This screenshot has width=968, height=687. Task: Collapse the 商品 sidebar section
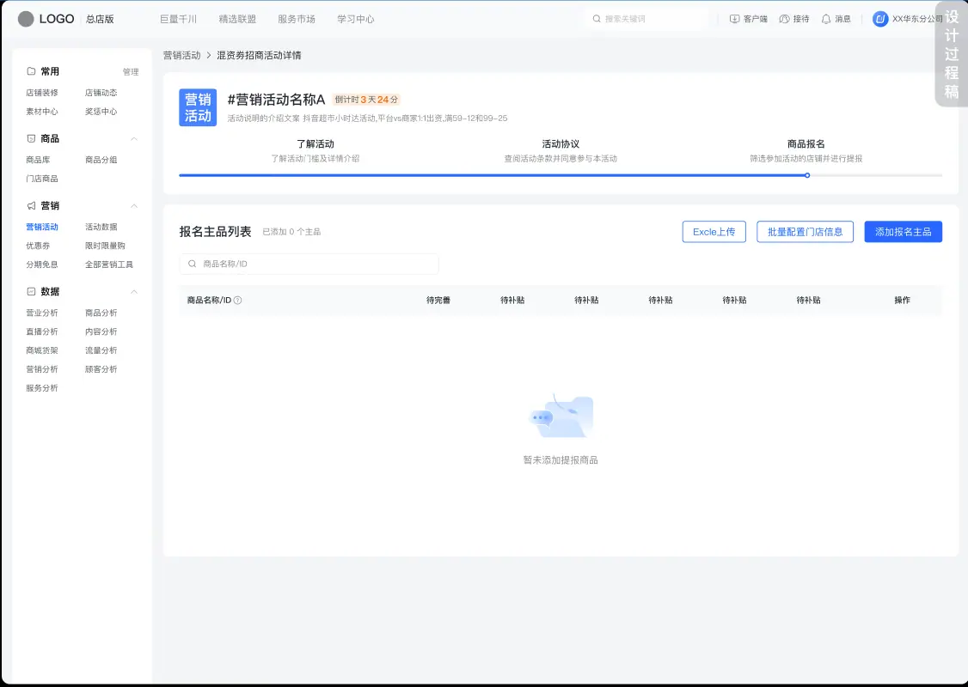pos(134,139)
